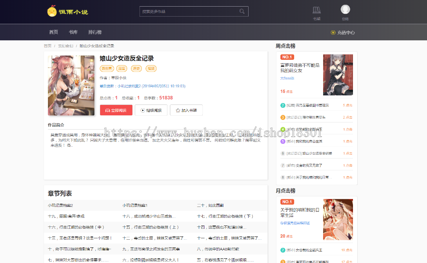The height and width of the screenshot is (263, 427).
Task: Open the 排行榜 navigation tab
Action: [95, 32]
